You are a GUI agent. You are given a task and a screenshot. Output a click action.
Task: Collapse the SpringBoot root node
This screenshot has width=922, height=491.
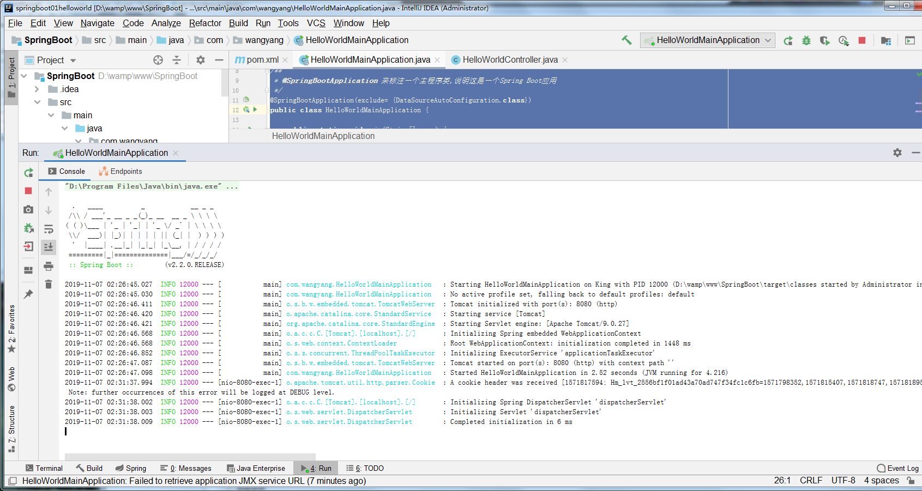click(x=24, y=76)
